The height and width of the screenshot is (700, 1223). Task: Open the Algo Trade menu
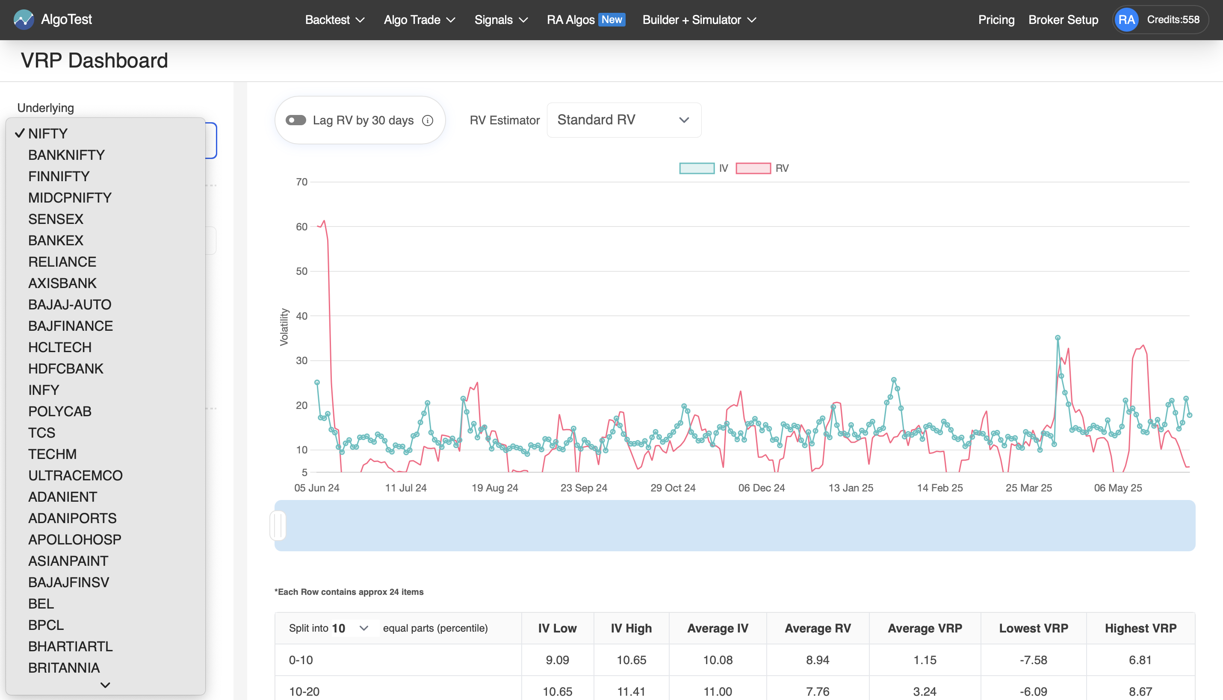[x=418, y=20]
